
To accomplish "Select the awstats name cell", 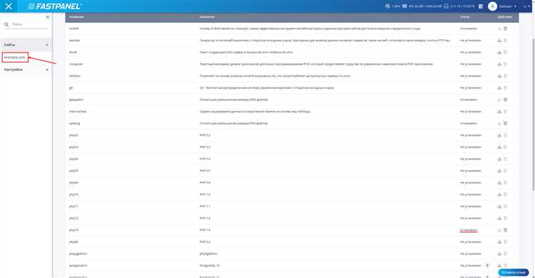I will (x=74, y=41).
